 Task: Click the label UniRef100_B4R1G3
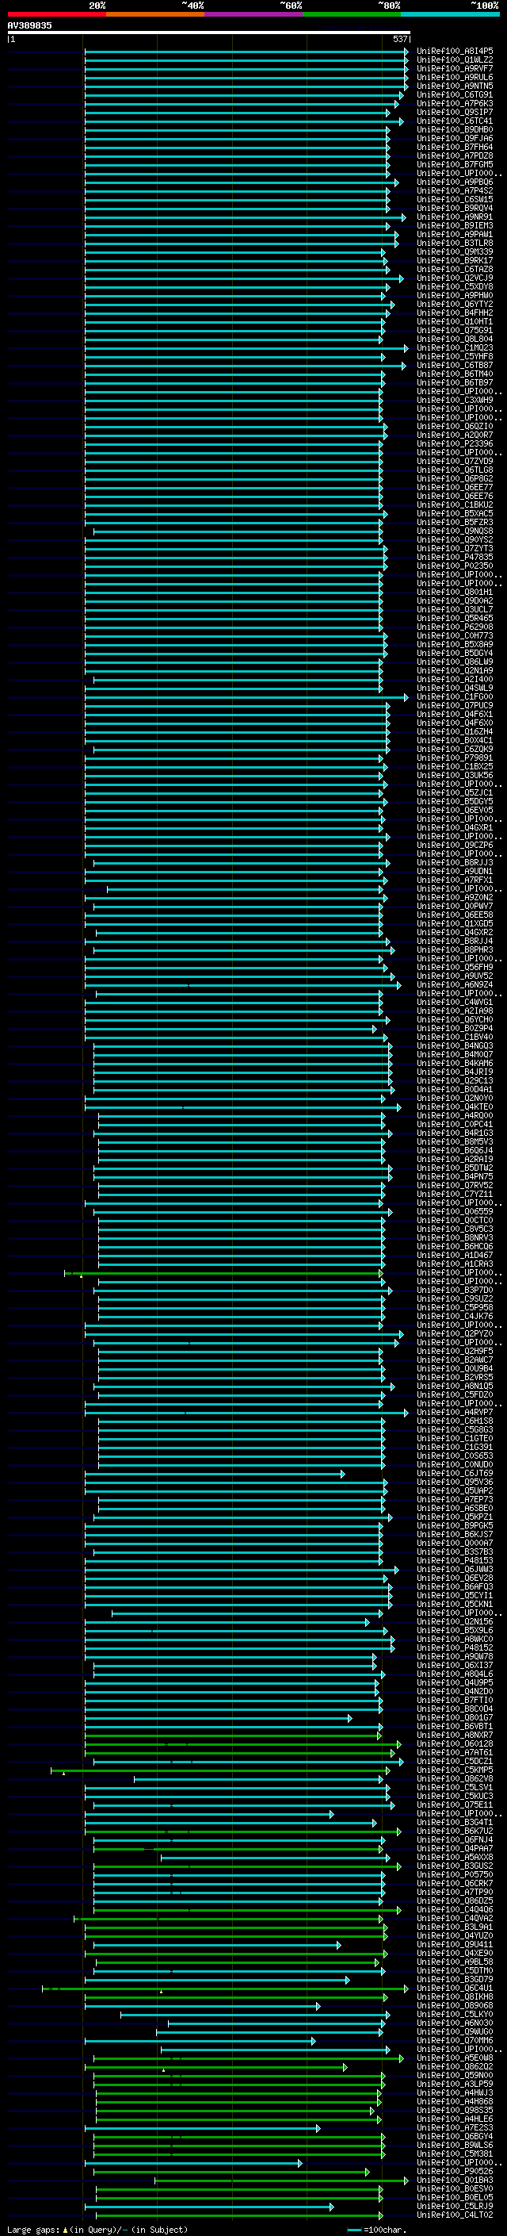pos(455,1133)
